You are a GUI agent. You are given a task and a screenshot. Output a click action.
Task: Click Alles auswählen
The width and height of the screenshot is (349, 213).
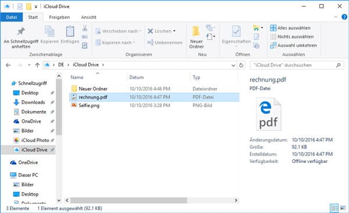(290, 28)
